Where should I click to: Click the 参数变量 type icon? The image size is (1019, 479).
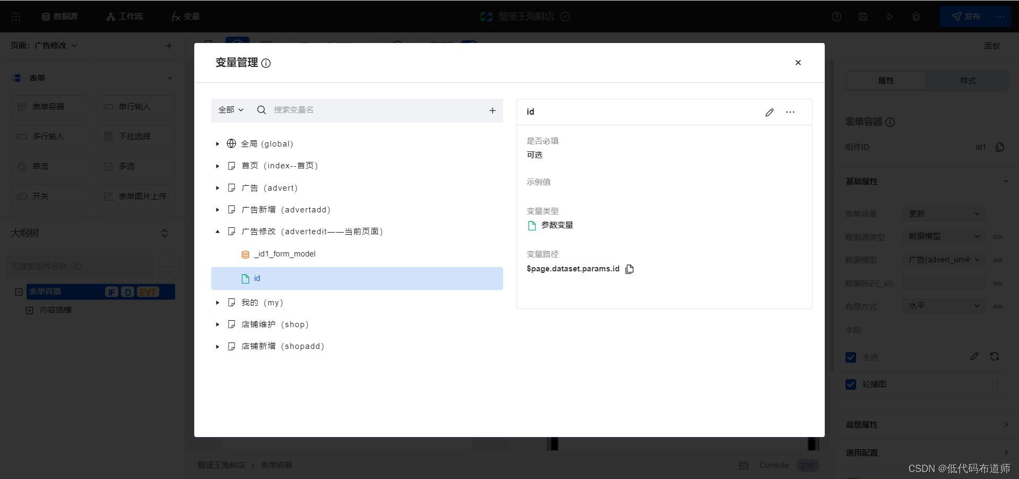point(532,226)
